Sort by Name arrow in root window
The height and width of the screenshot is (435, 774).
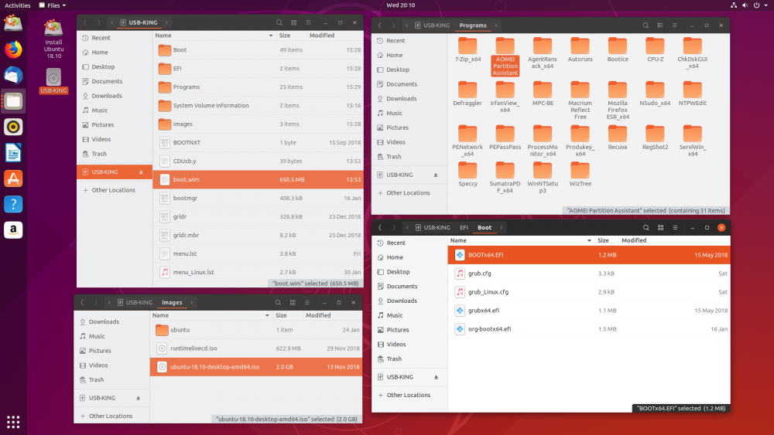click(270, 36)
